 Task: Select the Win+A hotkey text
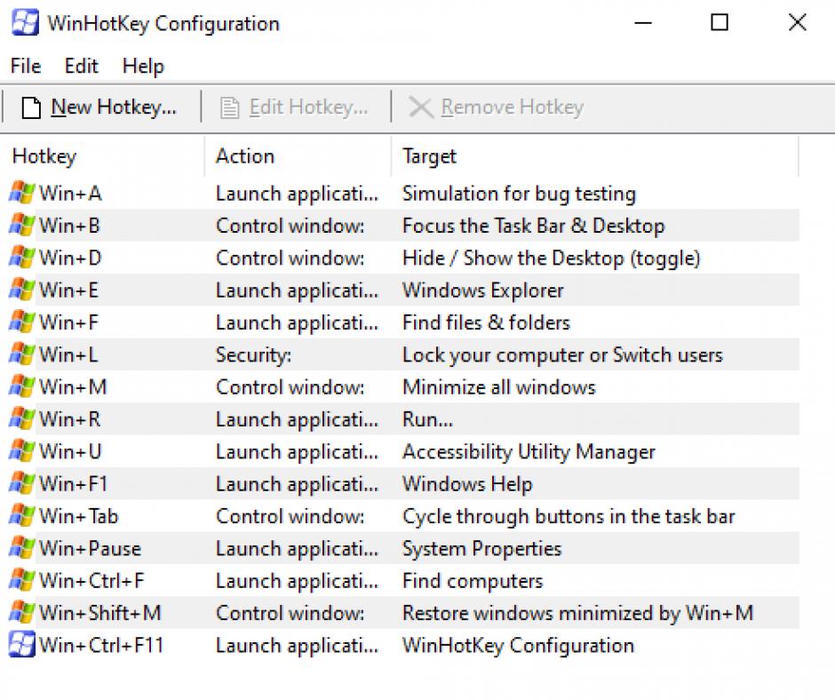70,193
